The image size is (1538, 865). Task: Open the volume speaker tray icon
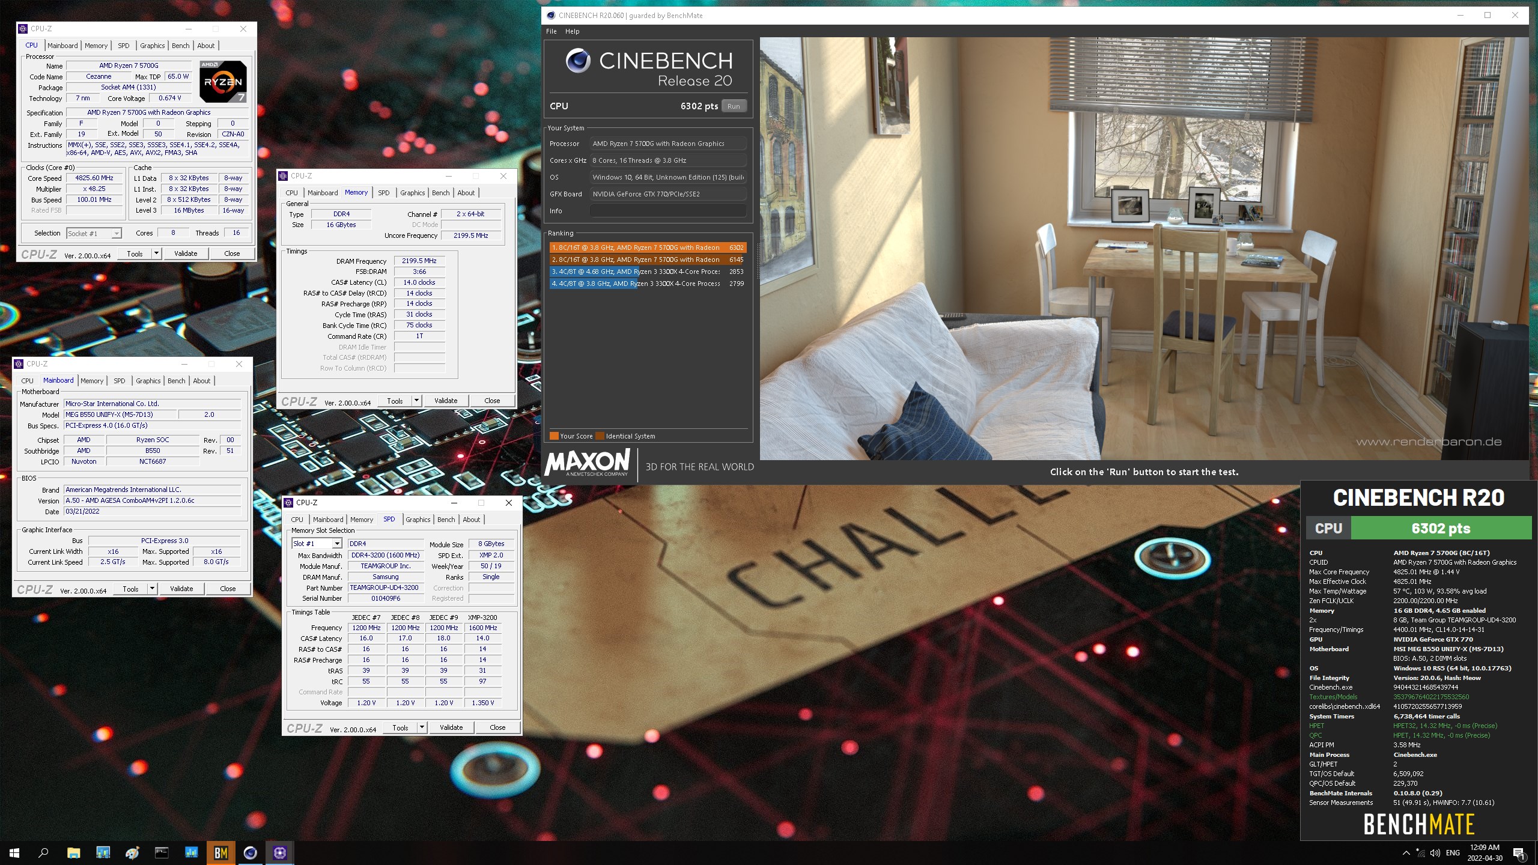coord(1435,853)
